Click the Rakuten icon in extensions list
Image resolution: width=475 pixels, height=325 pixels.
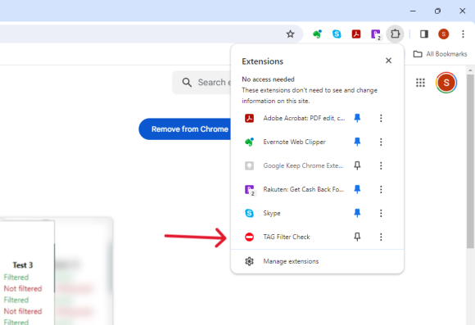250,190
